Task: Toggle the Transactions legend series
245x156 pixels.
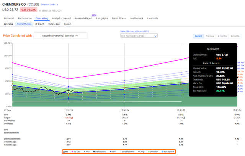Action: pyautogui.click(x=100, y=152)
